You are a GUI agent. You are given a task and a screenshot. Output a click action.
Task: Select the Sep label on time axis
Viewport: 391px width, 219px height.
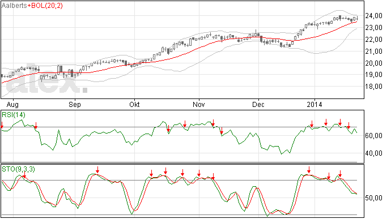point(75,104)
